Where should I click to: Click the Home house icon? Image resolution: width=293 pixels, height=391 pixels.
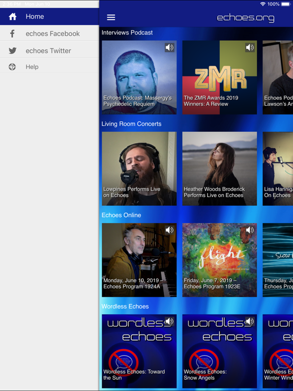[x=12, y=16]
